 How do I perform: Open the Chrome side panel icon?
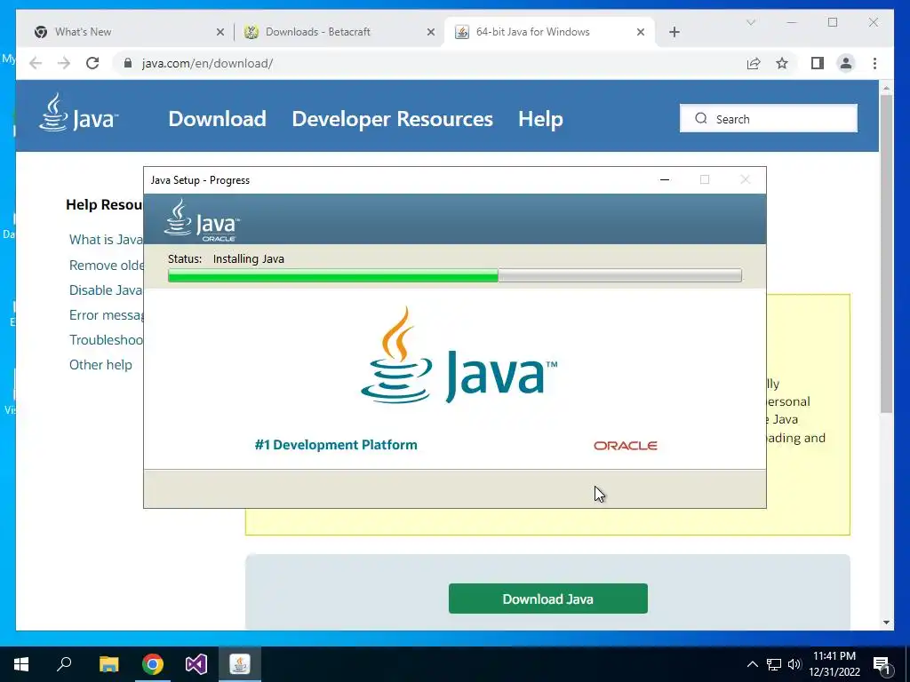818,63
